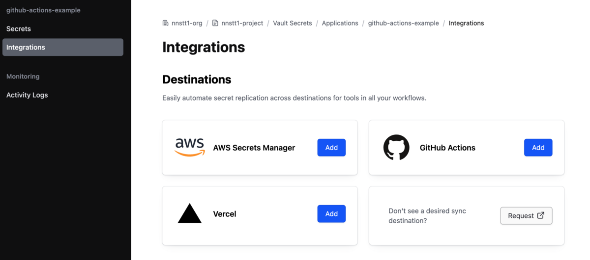Click external link icon on Request button
This screenshot has width=590, height=260.
pos(541,215)
